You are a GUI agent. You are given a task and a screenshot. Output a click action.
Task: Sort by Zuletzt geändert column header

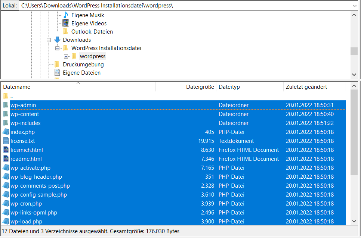point(315,87)
